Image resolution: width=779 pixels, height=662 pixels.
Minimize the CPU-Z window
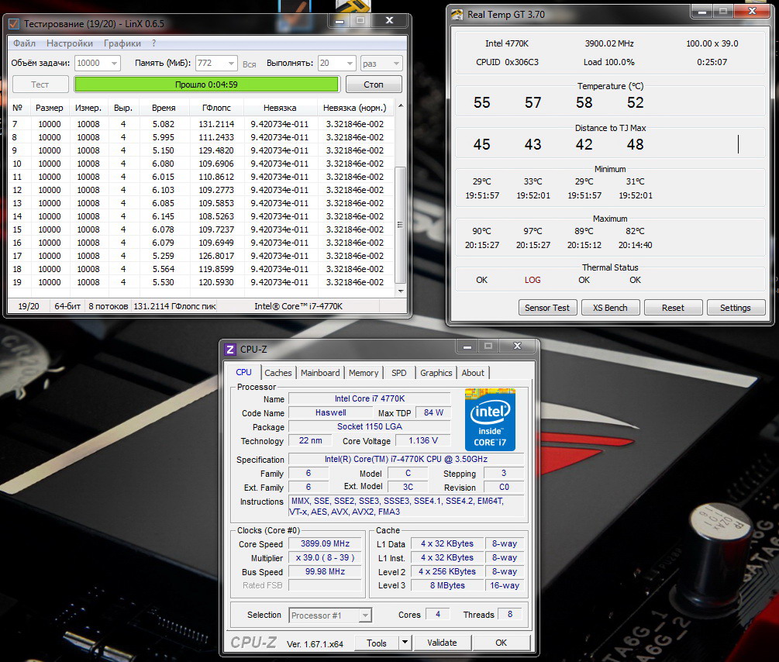tap(467, 347)
